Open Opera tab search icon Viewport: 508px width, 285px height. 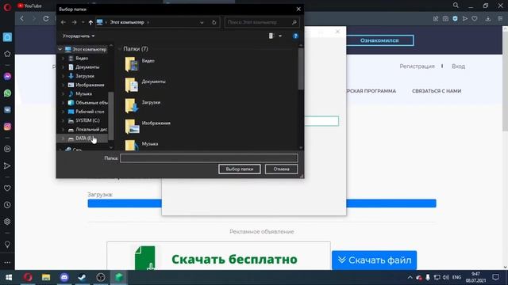pyautogui.click(x=456, y=6)
